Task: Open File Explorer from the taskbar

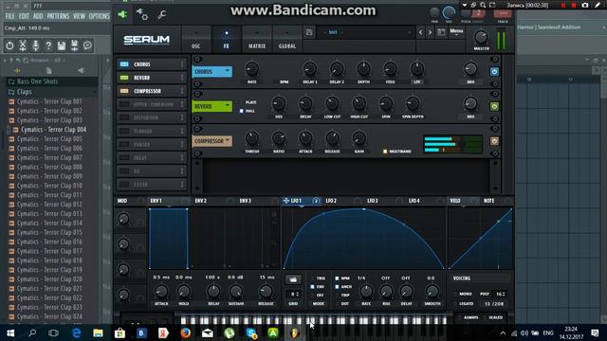Action: point(98,332)
